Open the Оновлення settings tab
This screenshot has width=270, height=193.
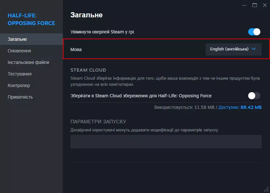coord(19,51)
